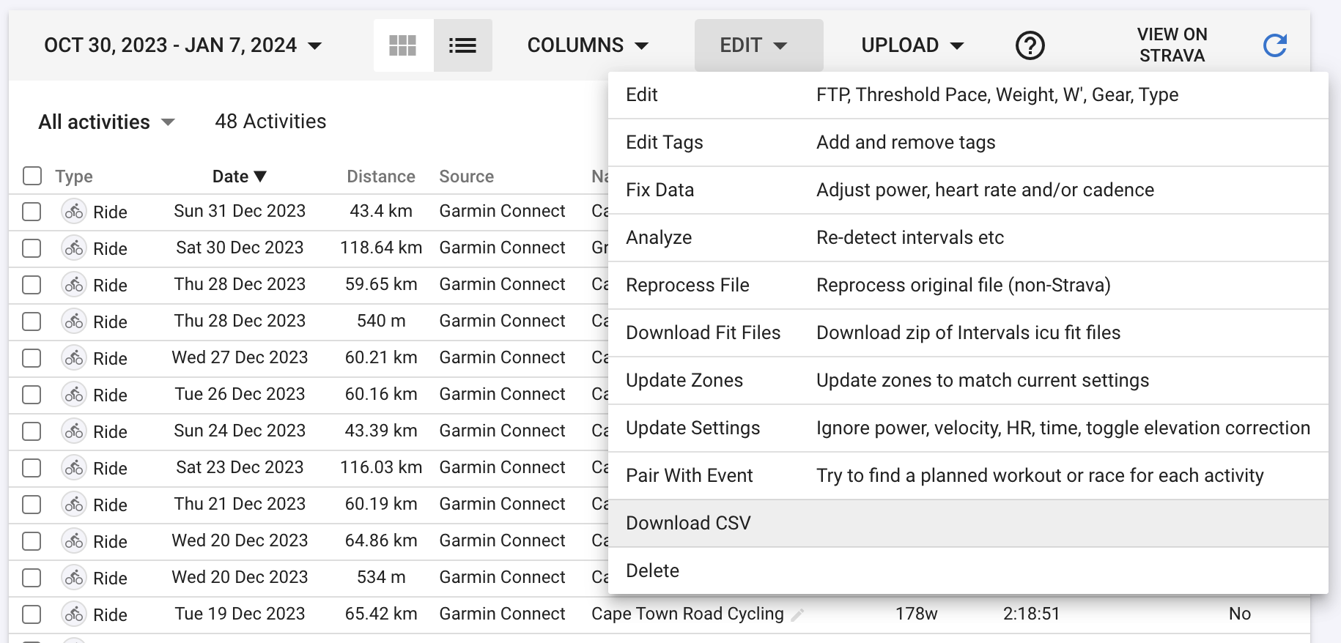Viewport: 1341px width, 643px height.
Task: Select Fix Data menu option
Action: [660, 190]
